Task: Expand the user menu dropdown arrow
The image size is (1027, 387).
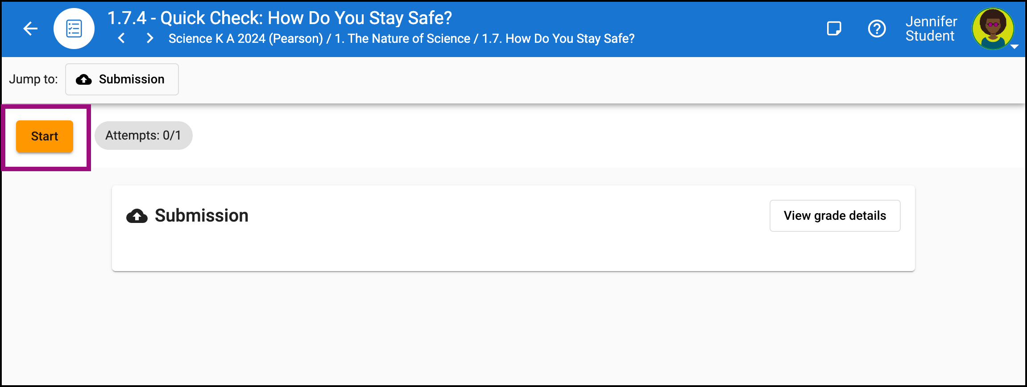Action: pyautogui.click(x=1014, y=46)
